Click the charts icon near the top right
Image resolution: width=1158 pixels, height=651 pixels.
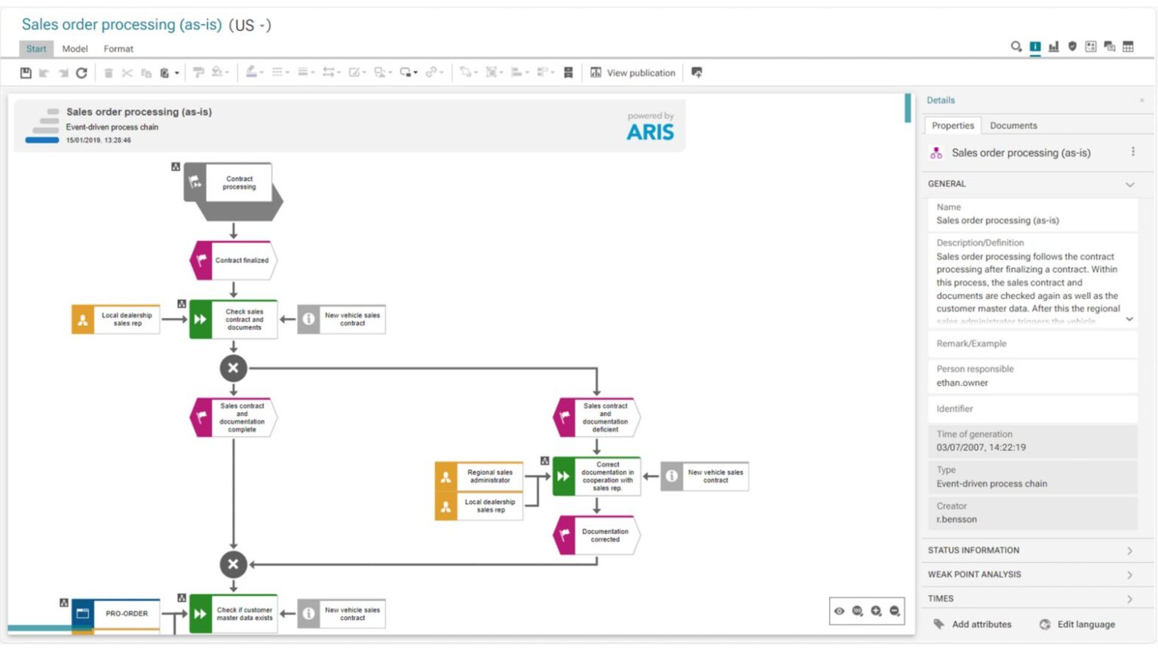pyautogui.click(x=1054, y=47)
